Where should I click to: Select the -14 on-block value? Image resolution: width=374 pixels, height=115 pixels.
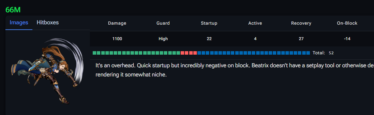(x=347, y=39)
